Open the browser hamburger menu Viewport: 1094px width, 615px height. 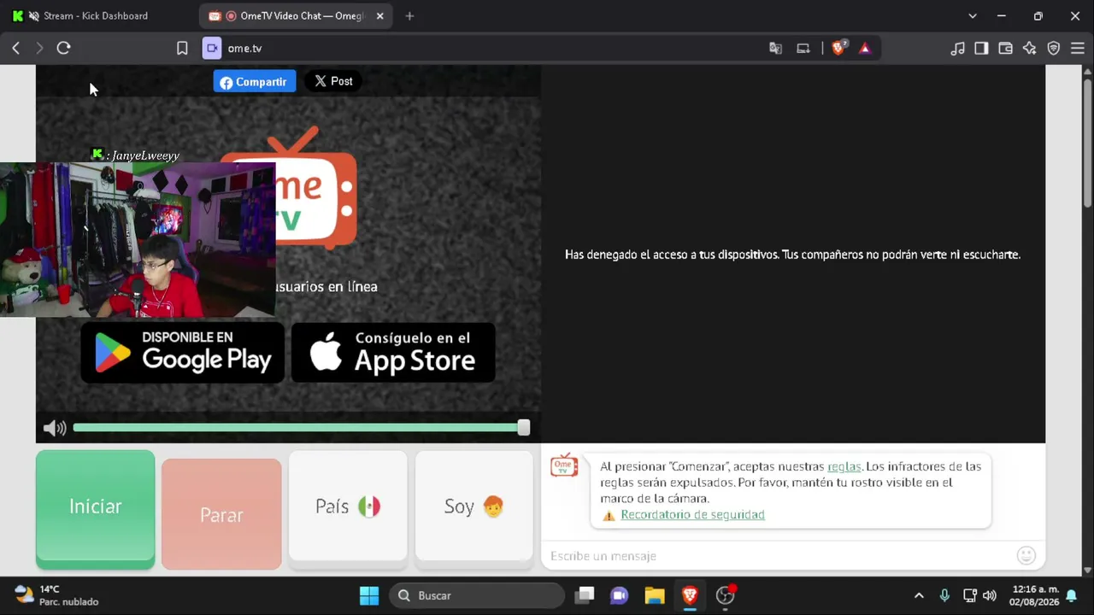point(1078,49)
